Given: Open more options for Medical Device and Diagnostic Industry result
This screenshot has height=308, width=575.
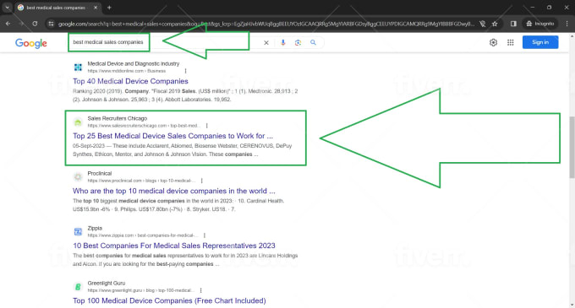Looking at the screenshot, I should 185,71.
